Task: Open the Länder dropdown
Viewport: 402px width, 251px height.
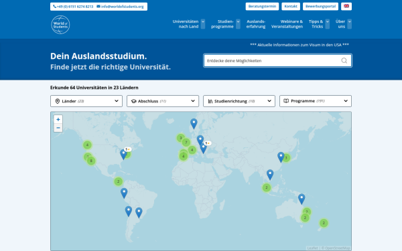Action: point(86,101)
